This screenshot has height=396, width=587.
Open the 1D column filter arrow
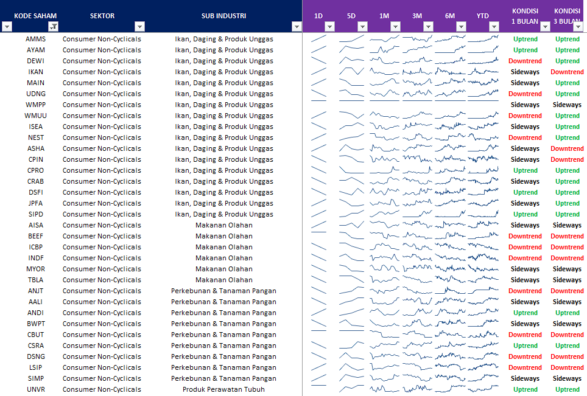coord(329,26)
